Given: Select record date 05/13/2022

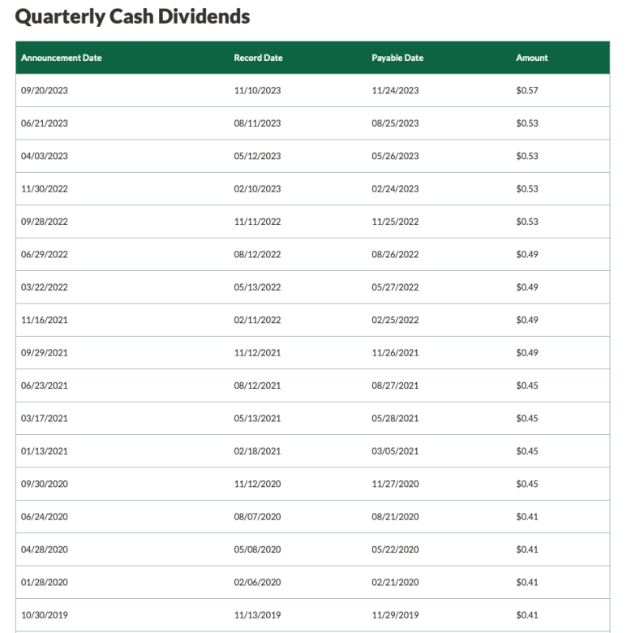Looking at the screenshot, I should coord(257,287).
